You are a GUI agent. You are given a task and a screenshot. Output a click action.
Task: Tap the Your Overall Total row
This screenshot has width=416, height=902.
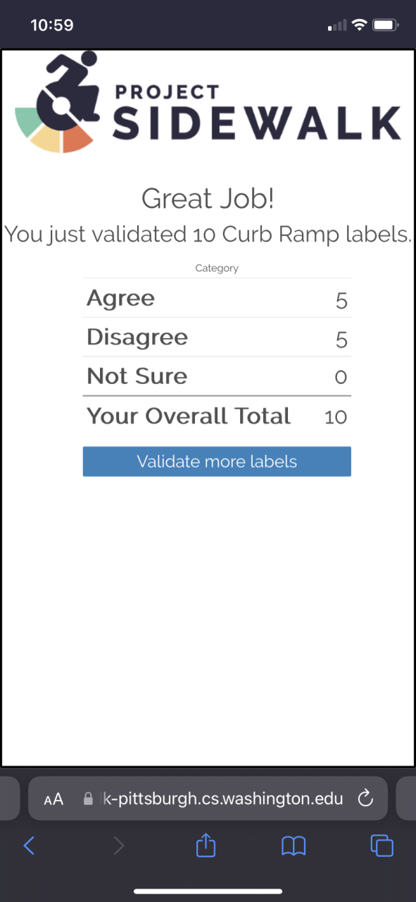[217, 416]
